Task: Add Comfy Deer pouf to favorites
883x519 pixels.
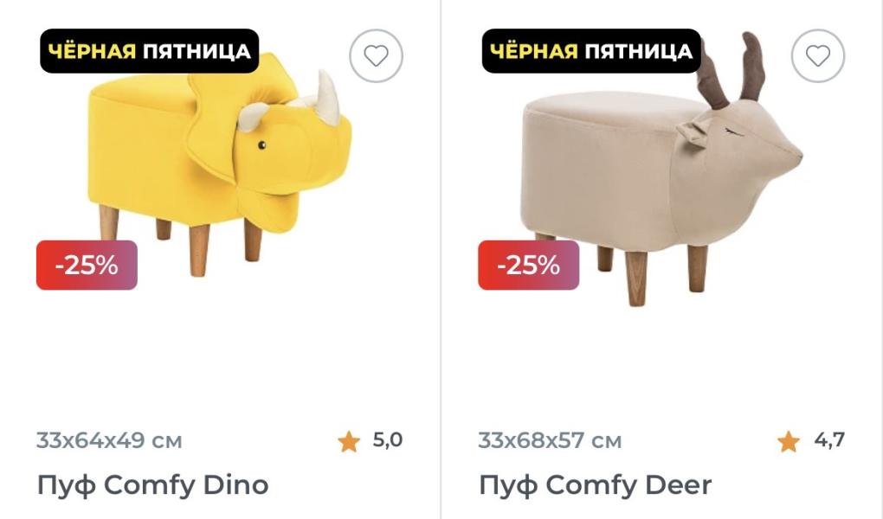Action: [x=818, y=55]
